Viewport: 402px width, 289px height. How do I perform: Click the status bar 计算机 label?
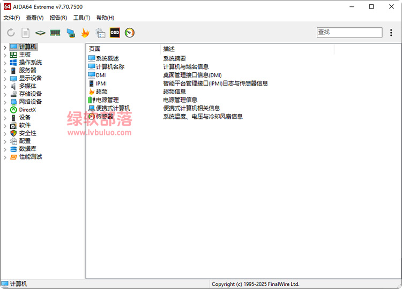(18, 284)
